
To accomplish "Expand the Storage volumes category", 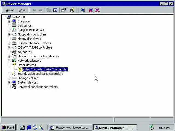I will click(x=9, y=78).
